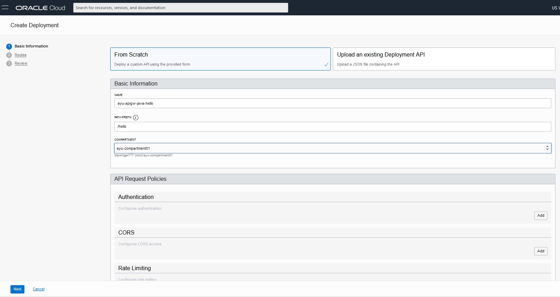Click into the Path Prefix field

coord(333,127)
